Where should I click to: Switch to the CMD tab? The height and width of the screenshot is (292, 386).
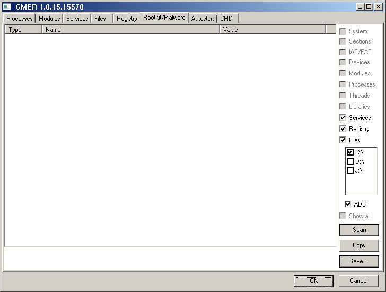(x=226, y=19)
